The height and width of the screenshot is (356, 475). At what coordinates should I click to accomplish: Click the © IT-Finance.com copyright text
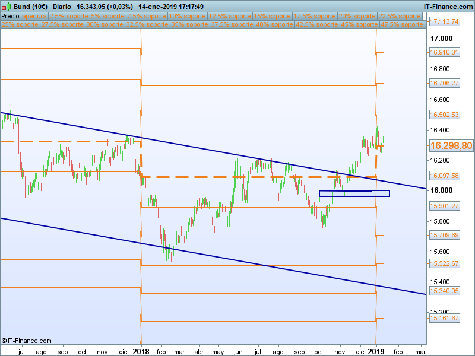click(x=27, y=341)
